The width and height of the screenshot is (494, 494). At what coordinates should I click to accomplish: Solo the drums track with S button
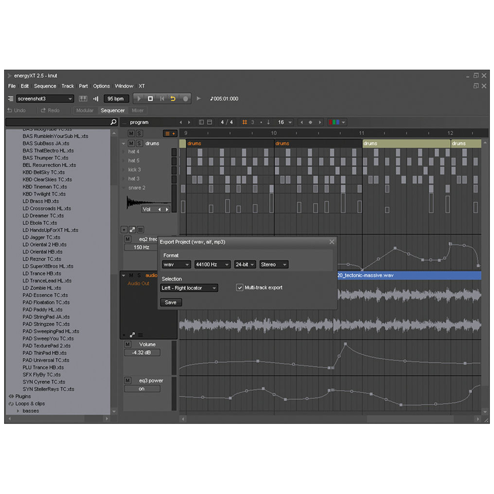coord(139,143)
